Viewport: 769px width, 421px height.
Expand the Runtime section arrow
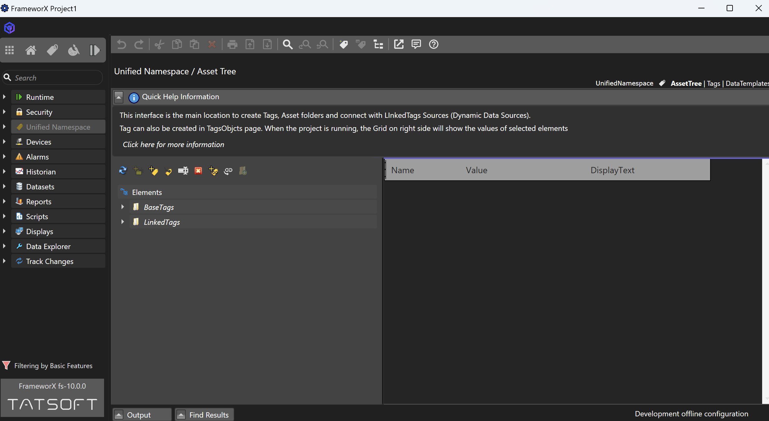point(4,97)
